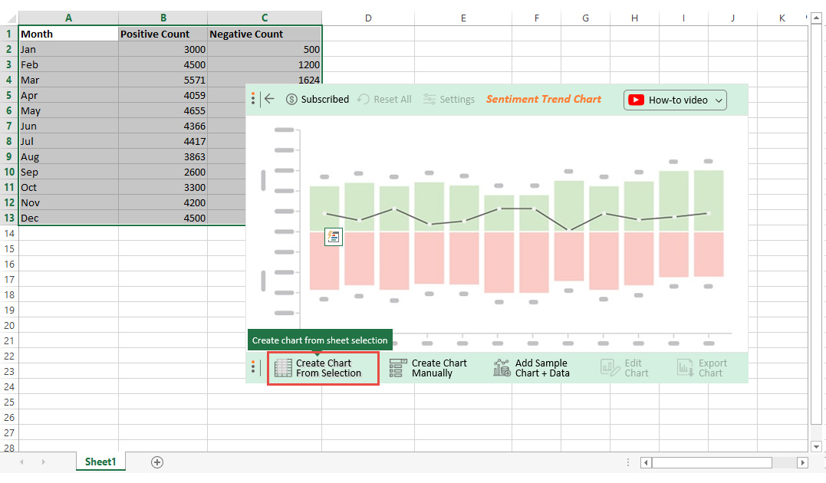Click the Sentiment Trend Chart title
This screenshot has height=483, width=826.
(x=543, y=99)
